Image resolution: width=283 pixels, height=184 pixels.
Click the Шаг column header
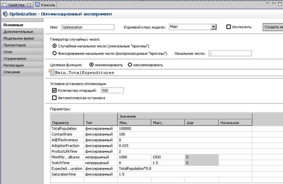click(x=202, y=123)
